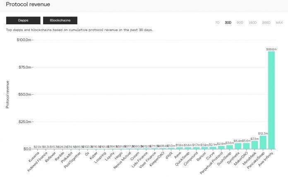288x177 pixels.
Task: Click the Perpetual Protocol bar
Action: point(221,147)
